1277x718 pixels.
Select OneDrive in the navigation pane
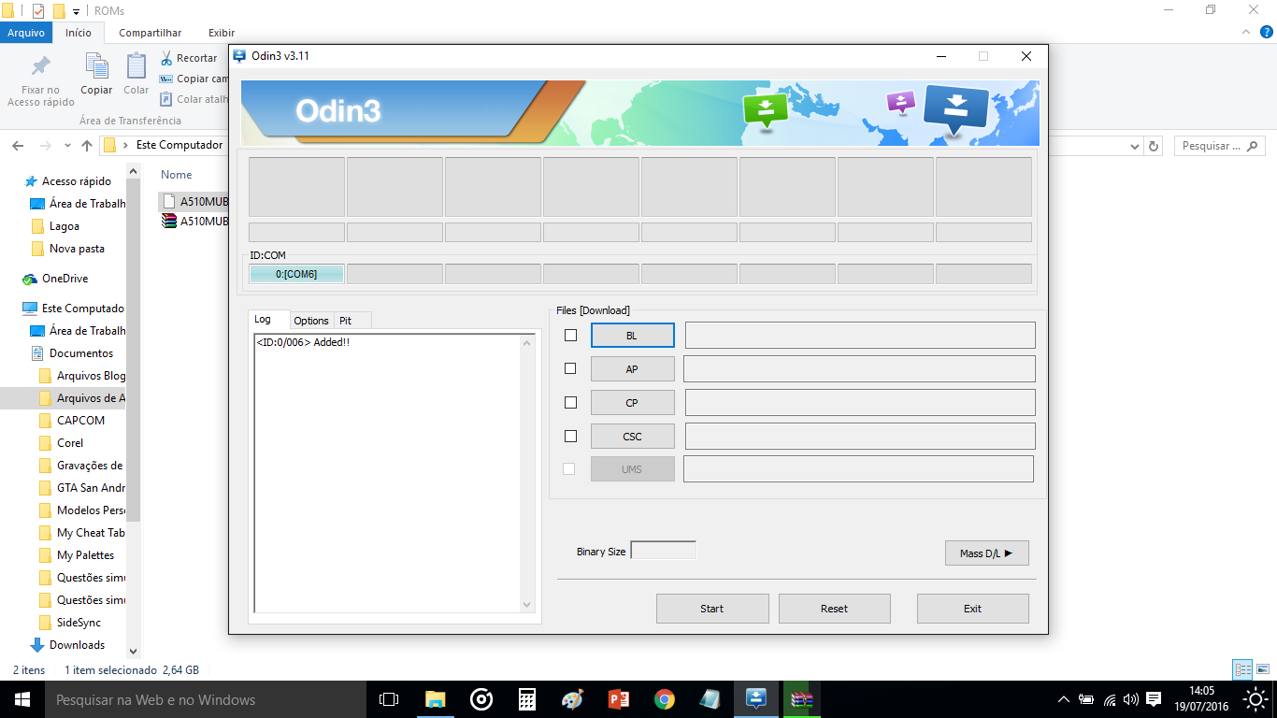pos(65,279)
